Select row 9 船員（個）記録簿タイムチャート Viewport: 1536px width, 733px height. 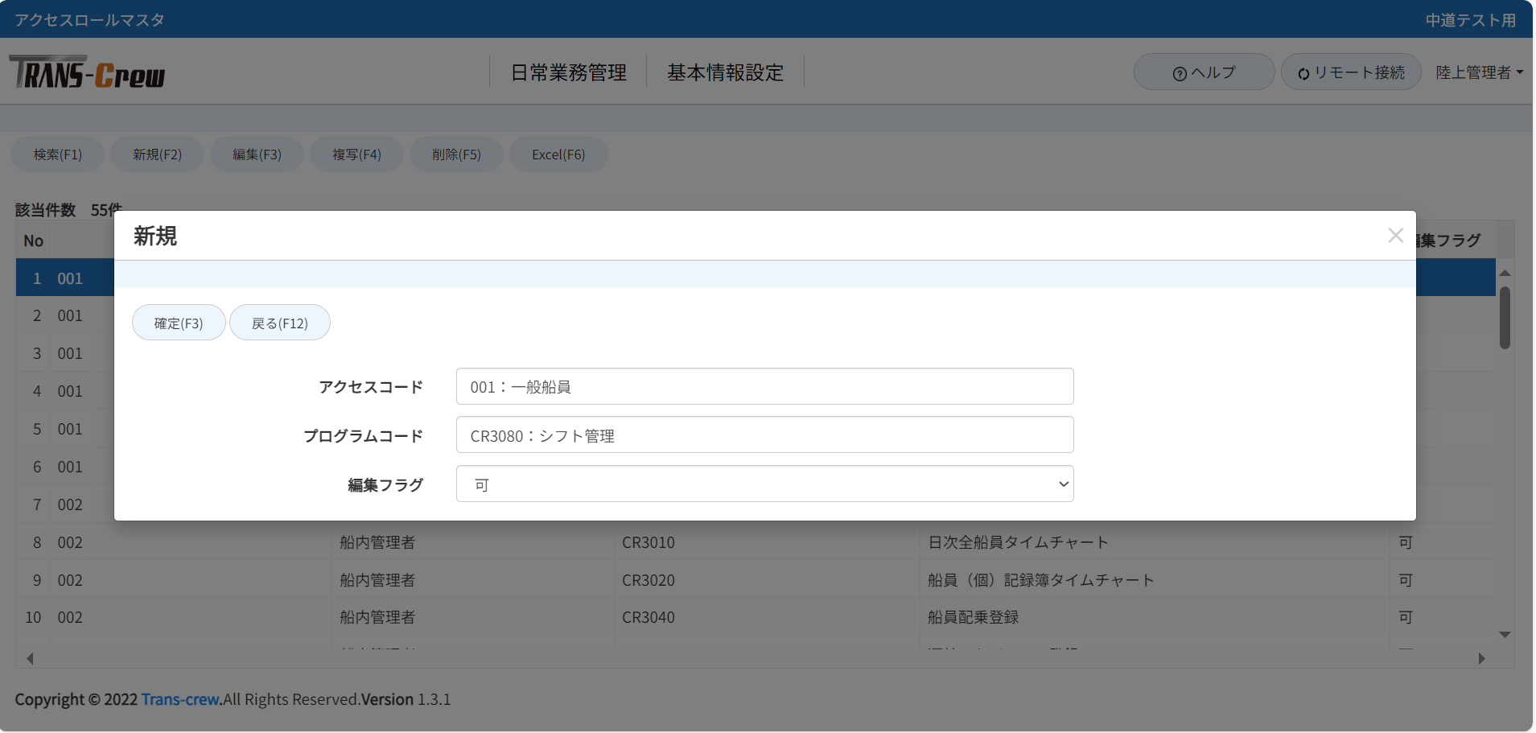coord(1040,580)
